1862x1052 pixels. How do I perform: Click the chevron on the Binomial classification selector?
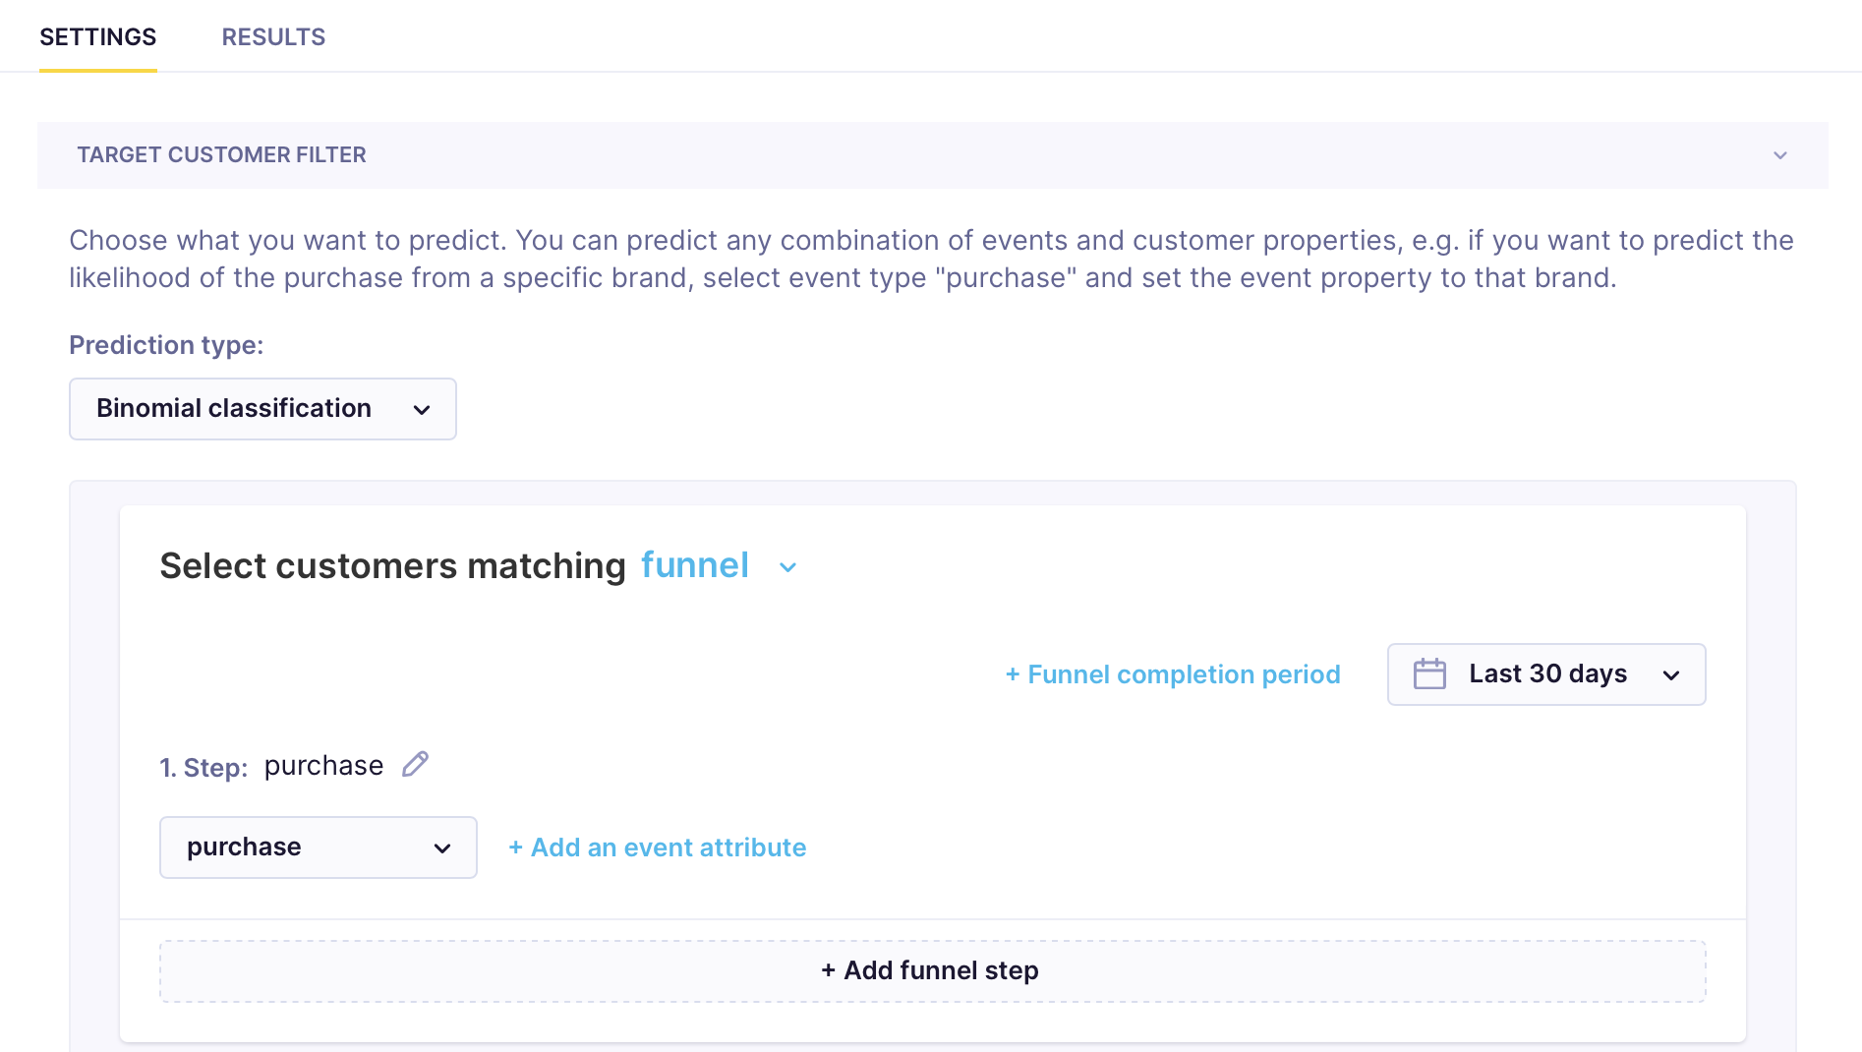[x=422, y=409]
